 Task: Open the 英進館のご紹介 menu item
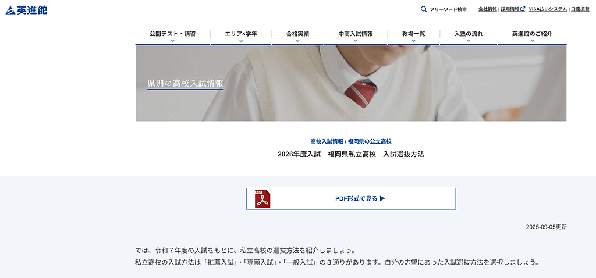click(x=532, y=34)
